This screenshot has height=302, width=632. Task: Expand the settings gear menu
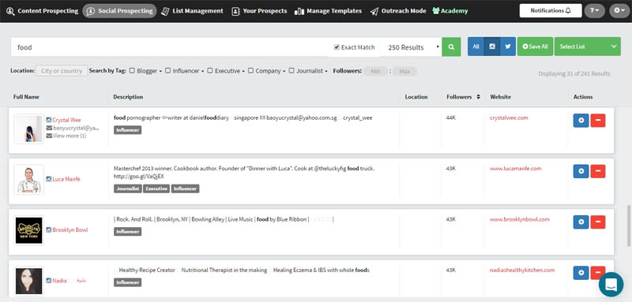pos(619,11)
